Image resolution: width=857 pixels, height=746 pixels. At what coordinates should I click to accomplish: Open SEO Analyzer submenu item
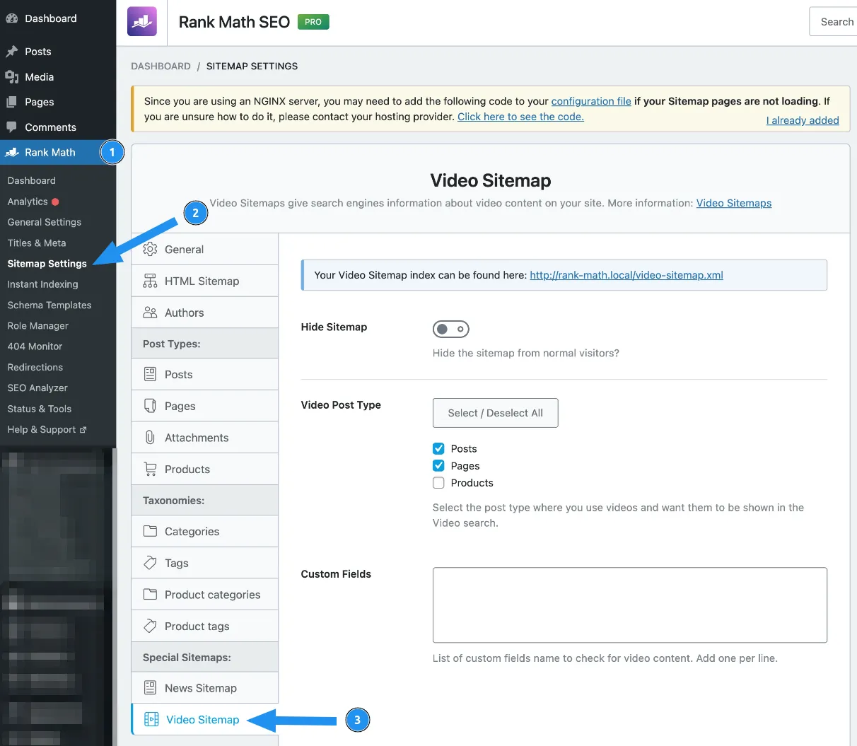(37, 387)
